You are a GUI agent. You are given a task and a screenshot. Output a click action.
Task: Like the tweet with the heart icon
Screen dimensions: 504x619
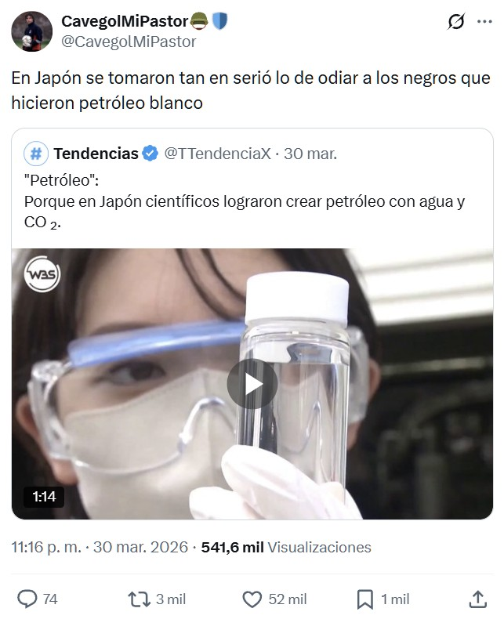(252, 599)
